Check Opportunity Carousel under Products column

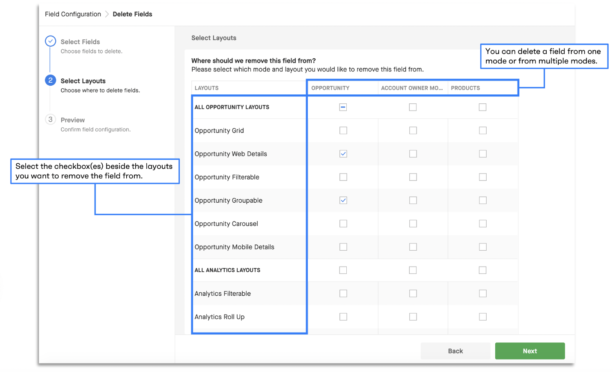point(483,224)
